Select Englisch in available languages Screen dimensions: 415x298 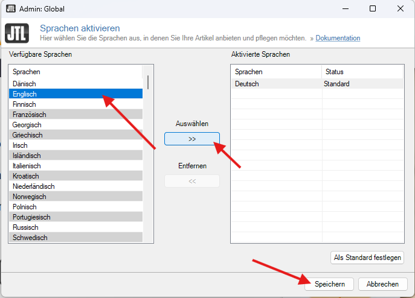[76, 94]
